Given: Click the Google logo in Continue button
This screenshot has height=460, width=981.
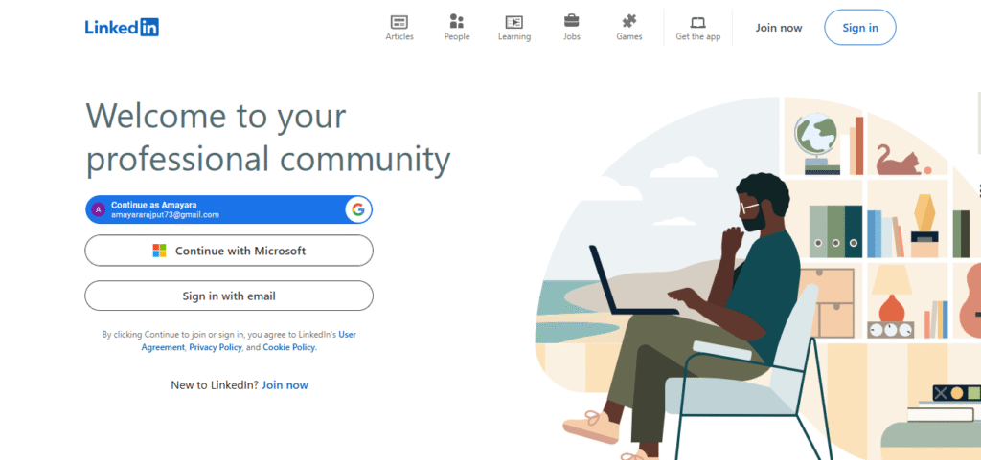Looking at the screenshot, I should pyautogui.click(x=358, y=209).
